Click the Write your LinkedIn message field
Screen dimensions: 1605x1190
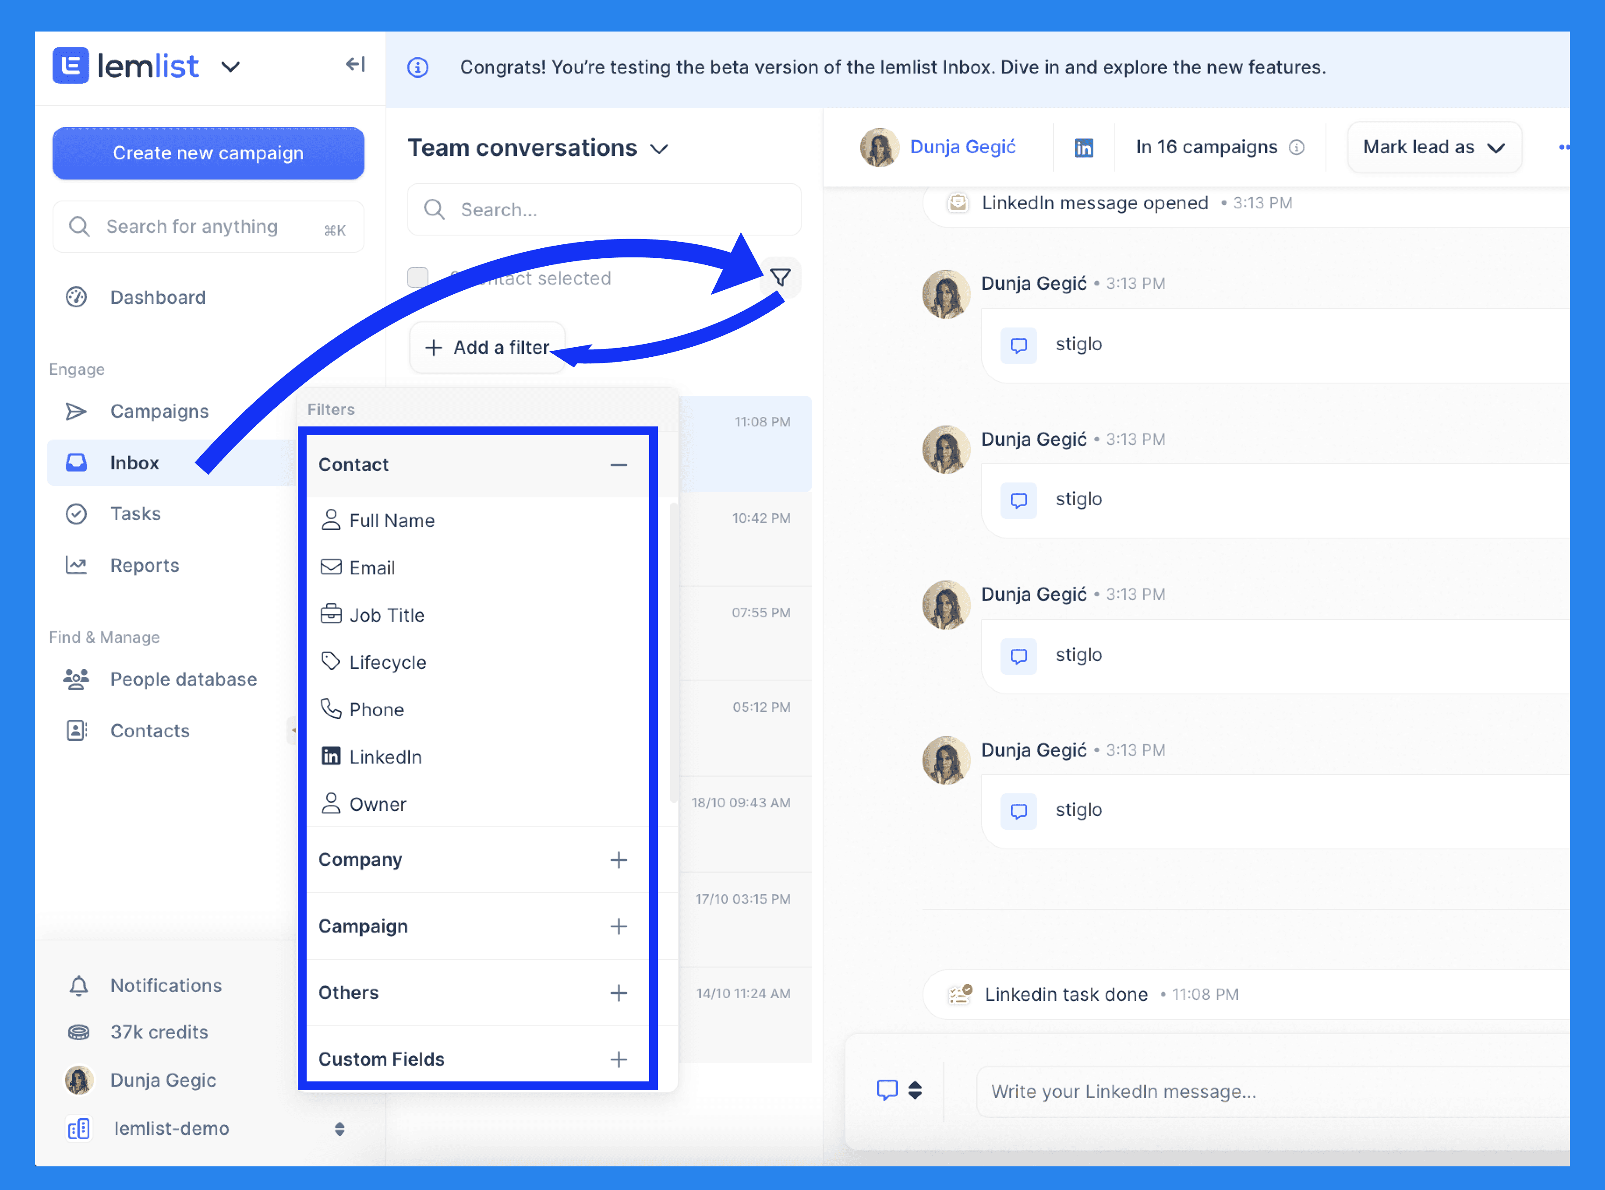tap(1272, 1091)
